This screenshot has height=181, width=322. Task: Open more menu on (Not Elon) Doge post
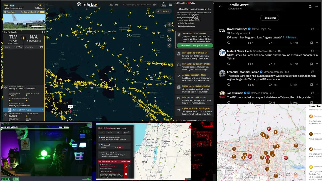tap(317, 29)
